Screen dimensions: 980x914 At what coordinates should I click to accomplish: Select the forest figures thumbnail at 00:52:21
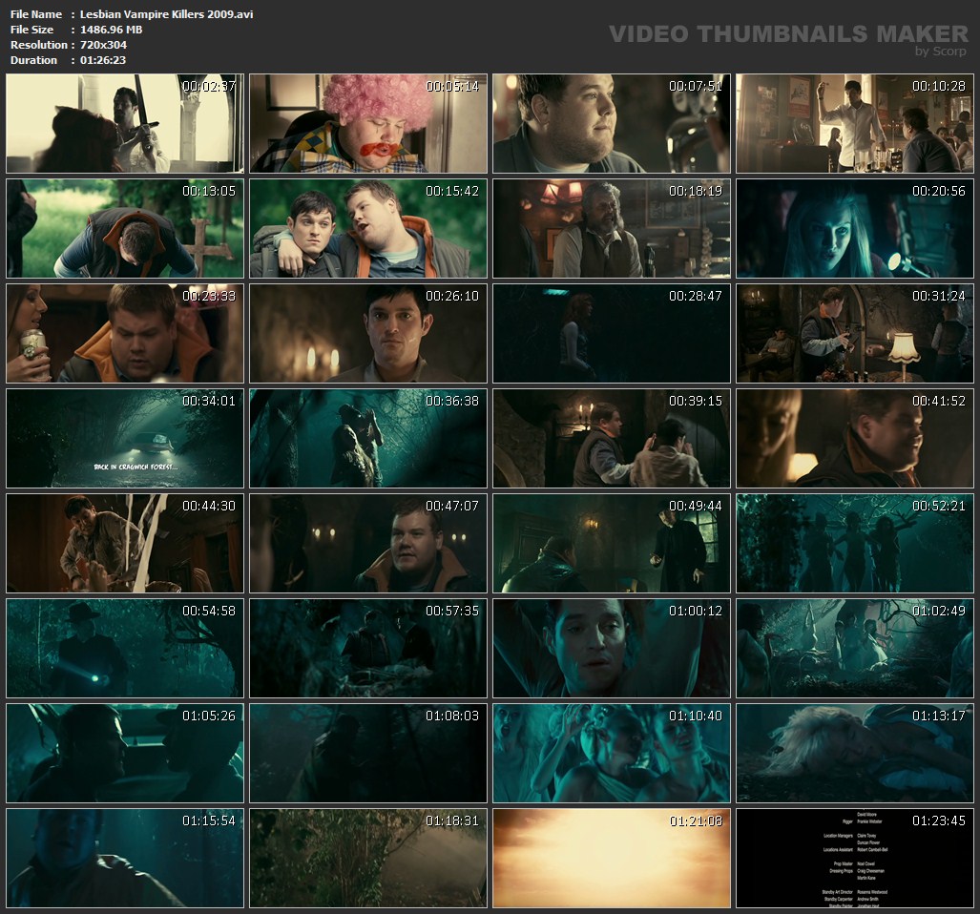point(855,543)
